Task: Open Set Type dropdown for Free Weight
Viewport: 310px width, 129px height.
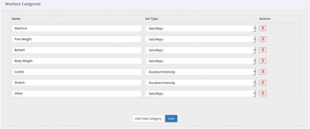Action: (x=200, y=39)
